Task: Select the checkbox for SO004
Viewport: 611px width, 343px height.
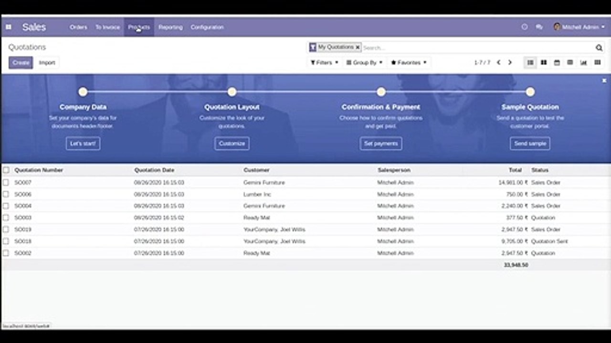Action: pyautogui.click(x=6, y=206)
